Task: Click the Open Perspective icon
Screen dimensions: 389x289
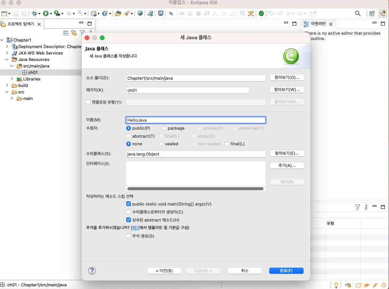Action: tap(372, 13)
